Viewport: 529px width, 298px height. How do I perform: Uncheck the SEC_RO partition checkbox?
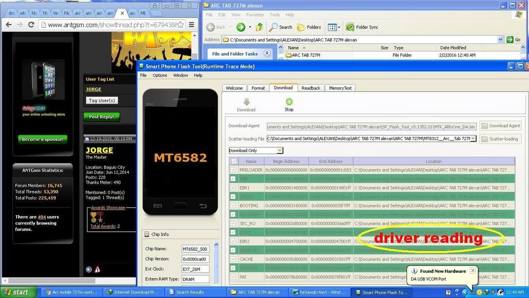(x=233, y=224)
